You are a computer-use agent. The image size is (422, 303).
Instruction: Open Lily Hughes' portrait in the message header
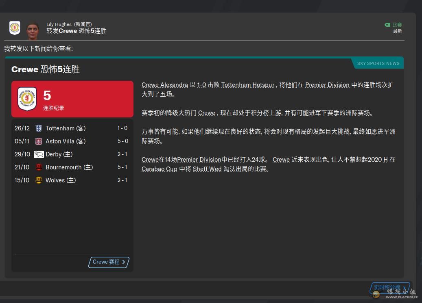(33, 30)
